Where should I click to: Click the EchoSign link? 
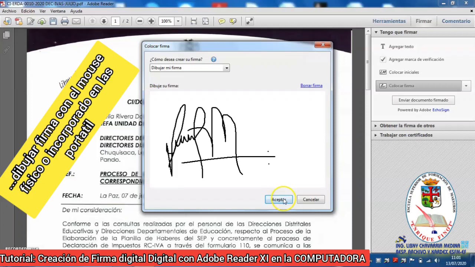[440, 110]
